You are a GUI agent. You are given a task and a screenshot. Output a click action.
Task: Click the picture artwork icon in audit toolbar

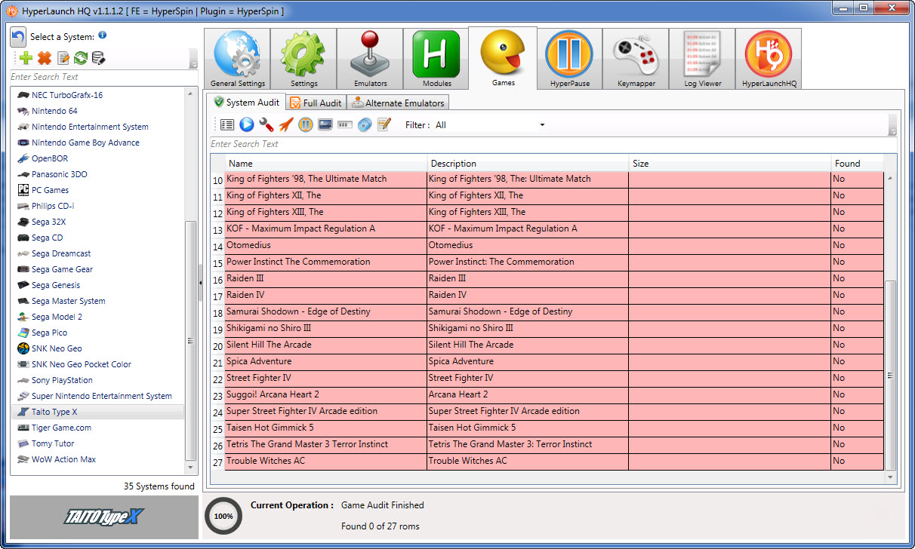[325, 124]
